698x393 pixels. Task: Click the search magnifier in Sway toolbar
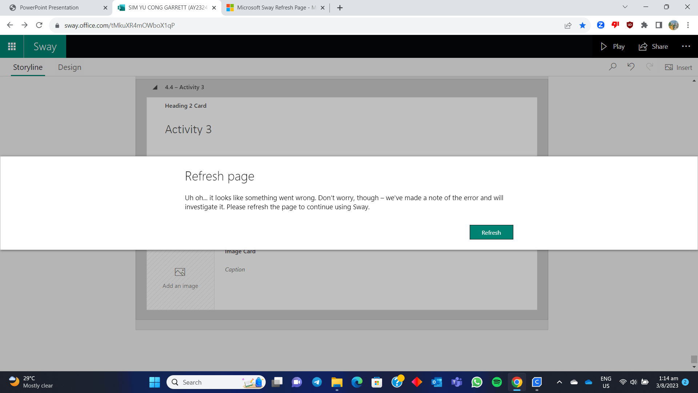pyautogui.click(x=613, y=67)
